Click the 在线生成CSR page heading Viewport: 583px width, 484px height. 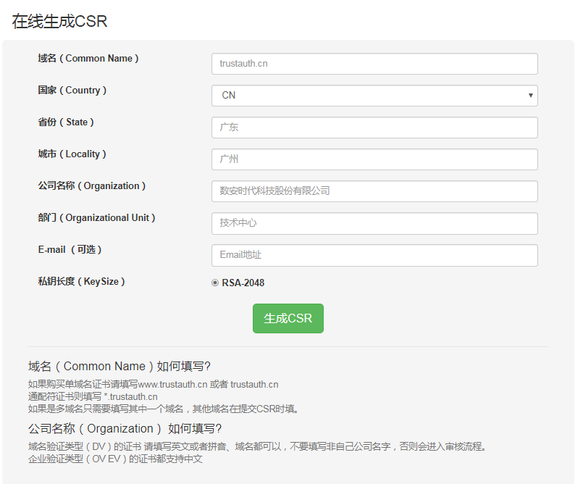[x=59, y=21]
